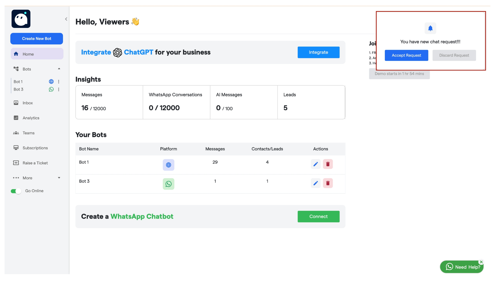Click the ChatGPT logo in the banner
The width and height of the screenshot is (502, 290).
pos(117,52)
